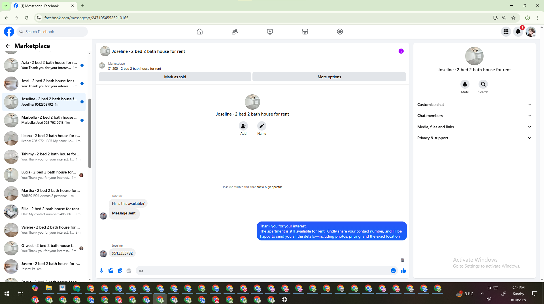Expand Chat members section

click(x=474, y=116)
